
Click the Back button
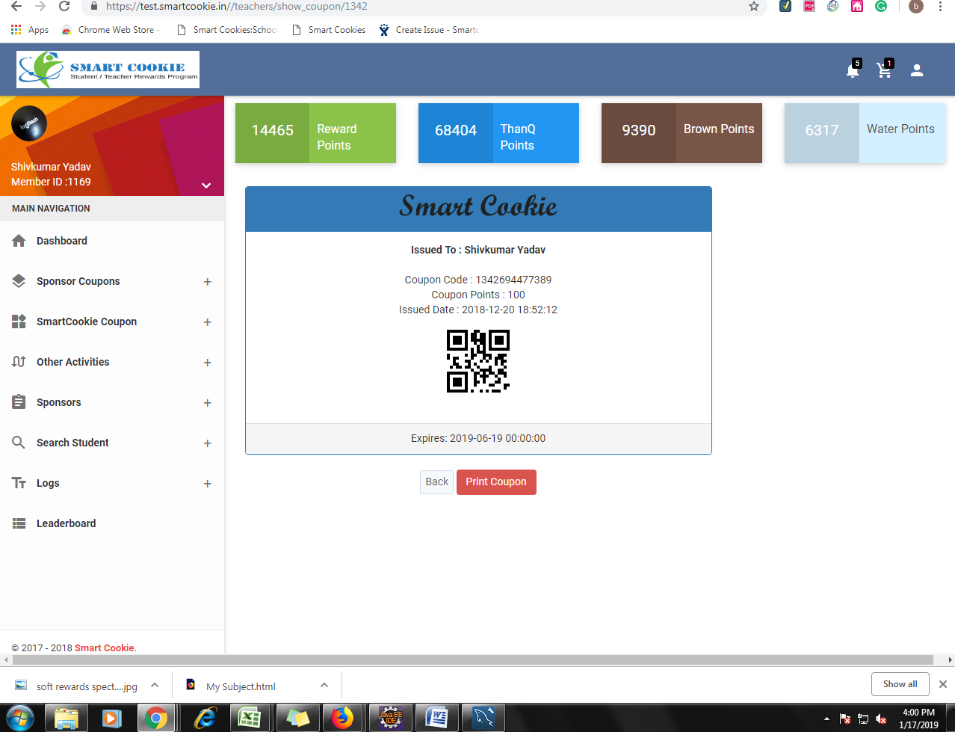click(x=436, y=482)
